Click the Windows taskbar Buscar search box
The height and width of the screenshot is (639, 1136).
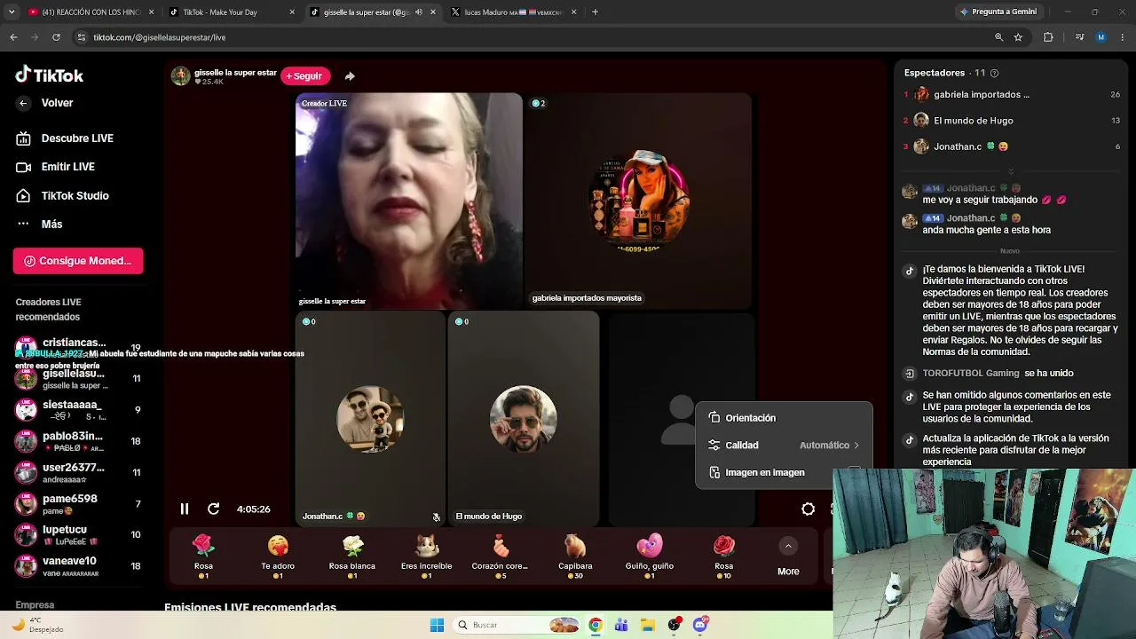click(517, 625)
